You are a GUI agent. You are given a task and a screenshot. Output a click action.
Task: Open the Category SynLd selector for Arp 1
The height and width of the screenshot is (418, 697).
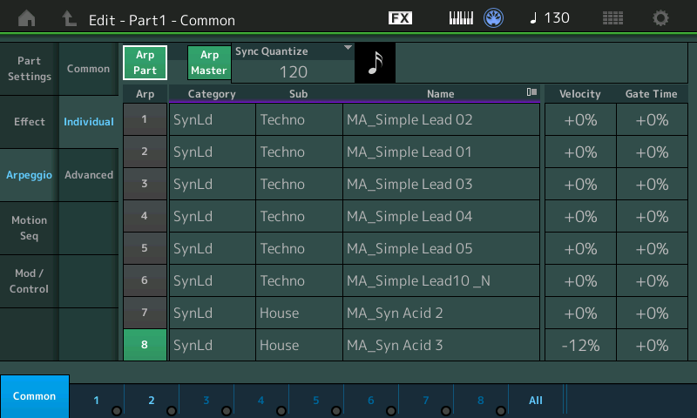[x=212, y=119]
